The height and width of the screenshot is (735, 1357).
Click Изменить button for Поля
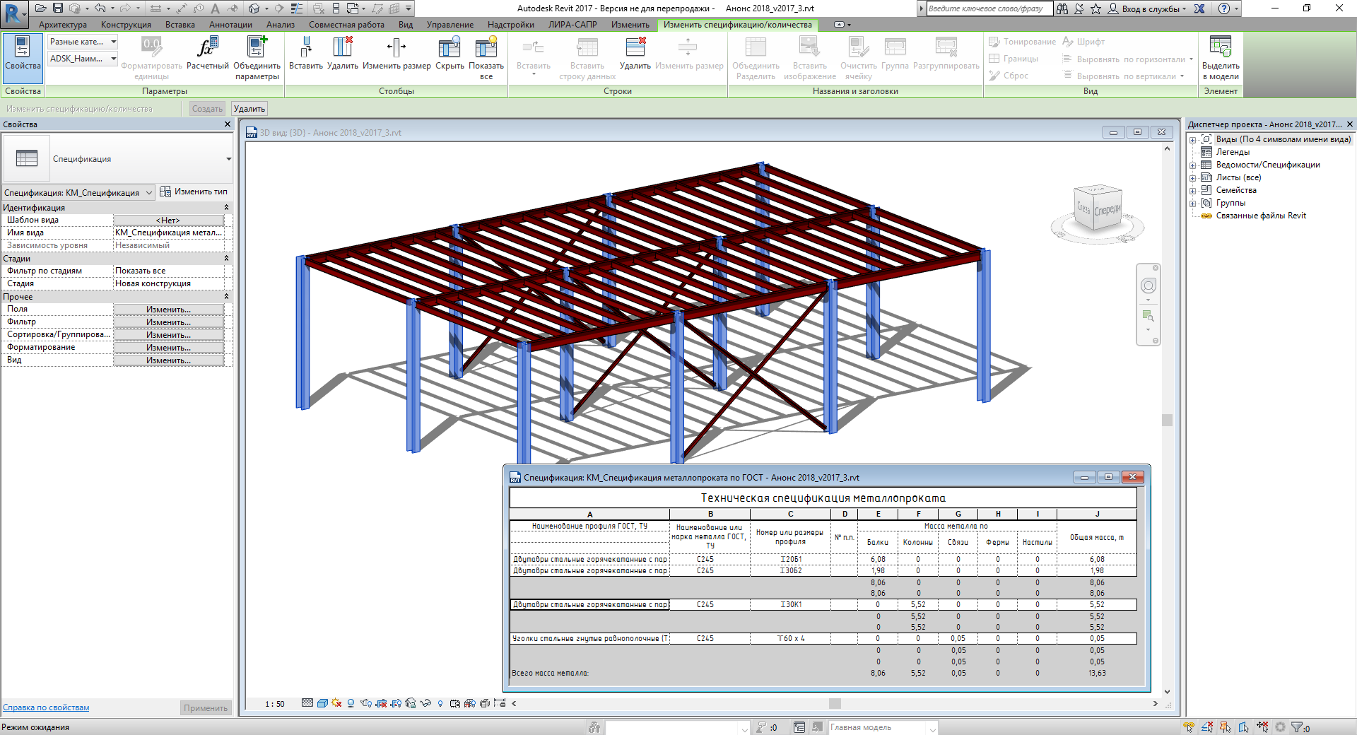pyautogui.click(x=169, y=310)
